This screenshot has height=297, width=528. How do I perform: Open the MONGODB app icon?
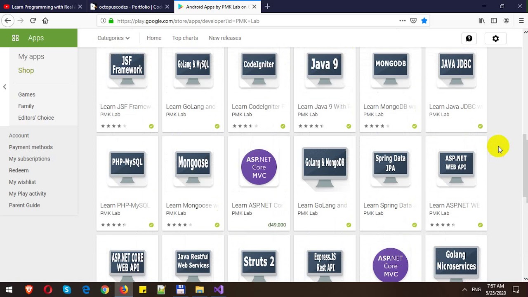coord(390,70)
